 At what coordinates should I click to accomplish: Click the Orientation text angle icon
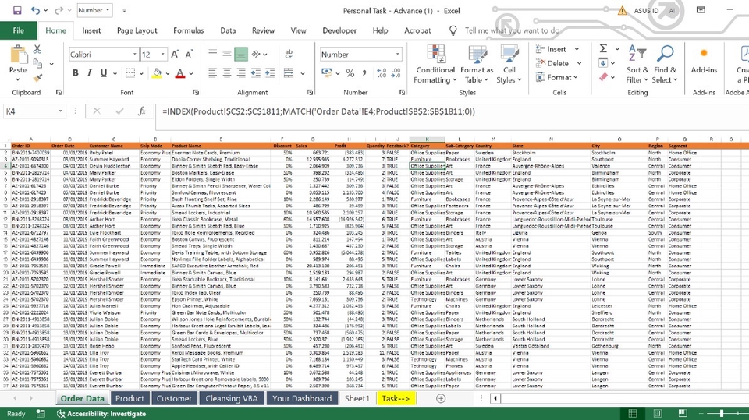tap(257, 54)
